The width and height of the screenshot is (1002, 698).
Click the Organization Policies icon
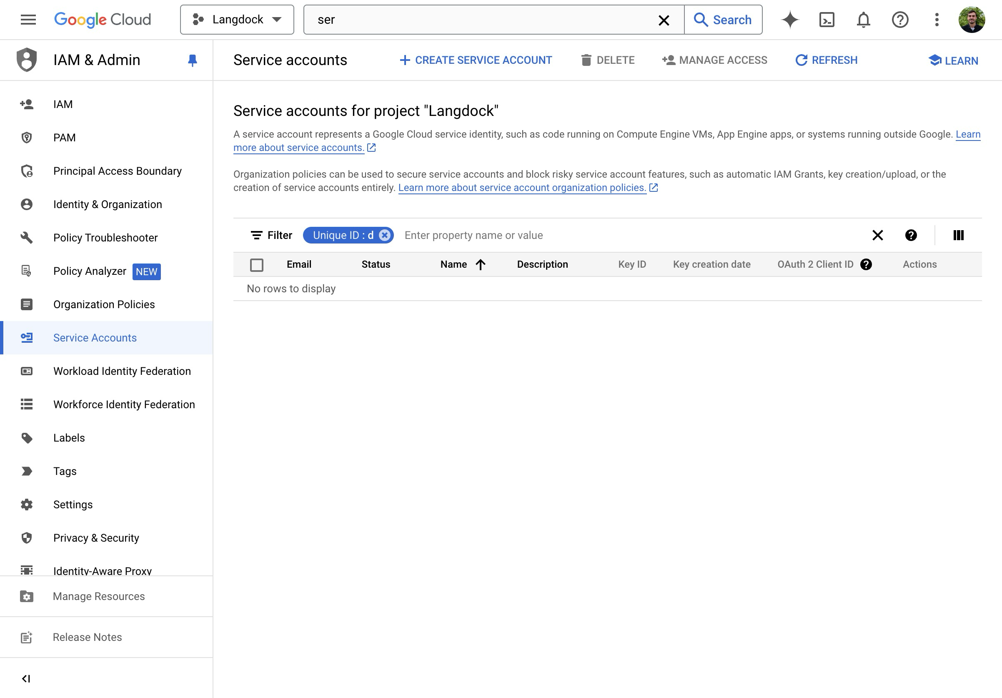tap(27, 304)
